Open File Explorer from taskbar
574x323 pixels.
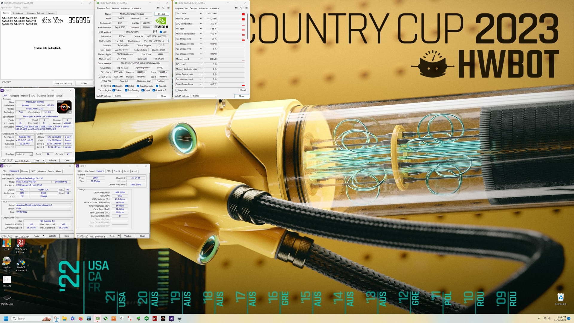[x=64, y=319]
